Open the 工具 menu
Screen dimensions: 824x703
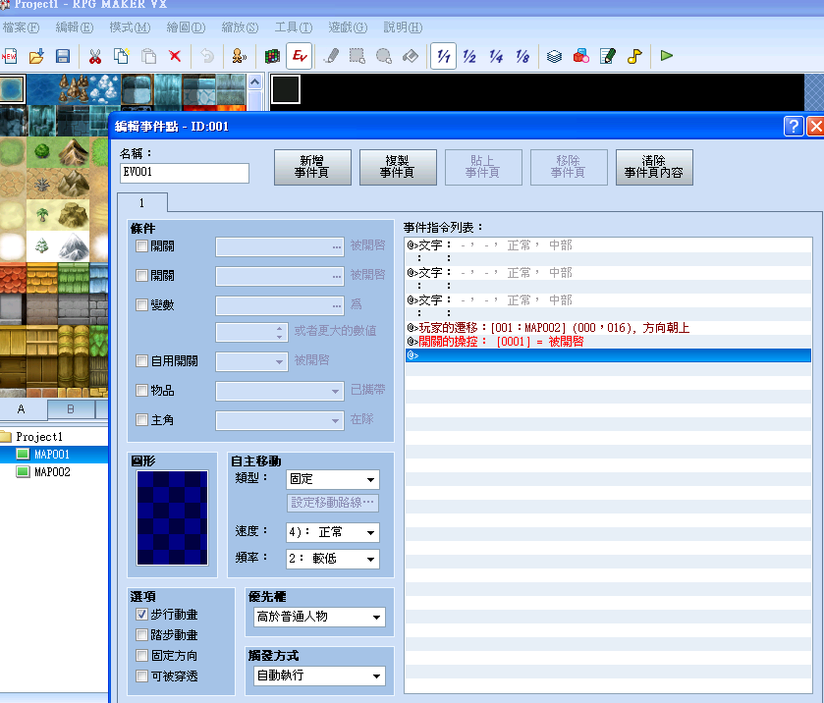(x=294, y=27)
